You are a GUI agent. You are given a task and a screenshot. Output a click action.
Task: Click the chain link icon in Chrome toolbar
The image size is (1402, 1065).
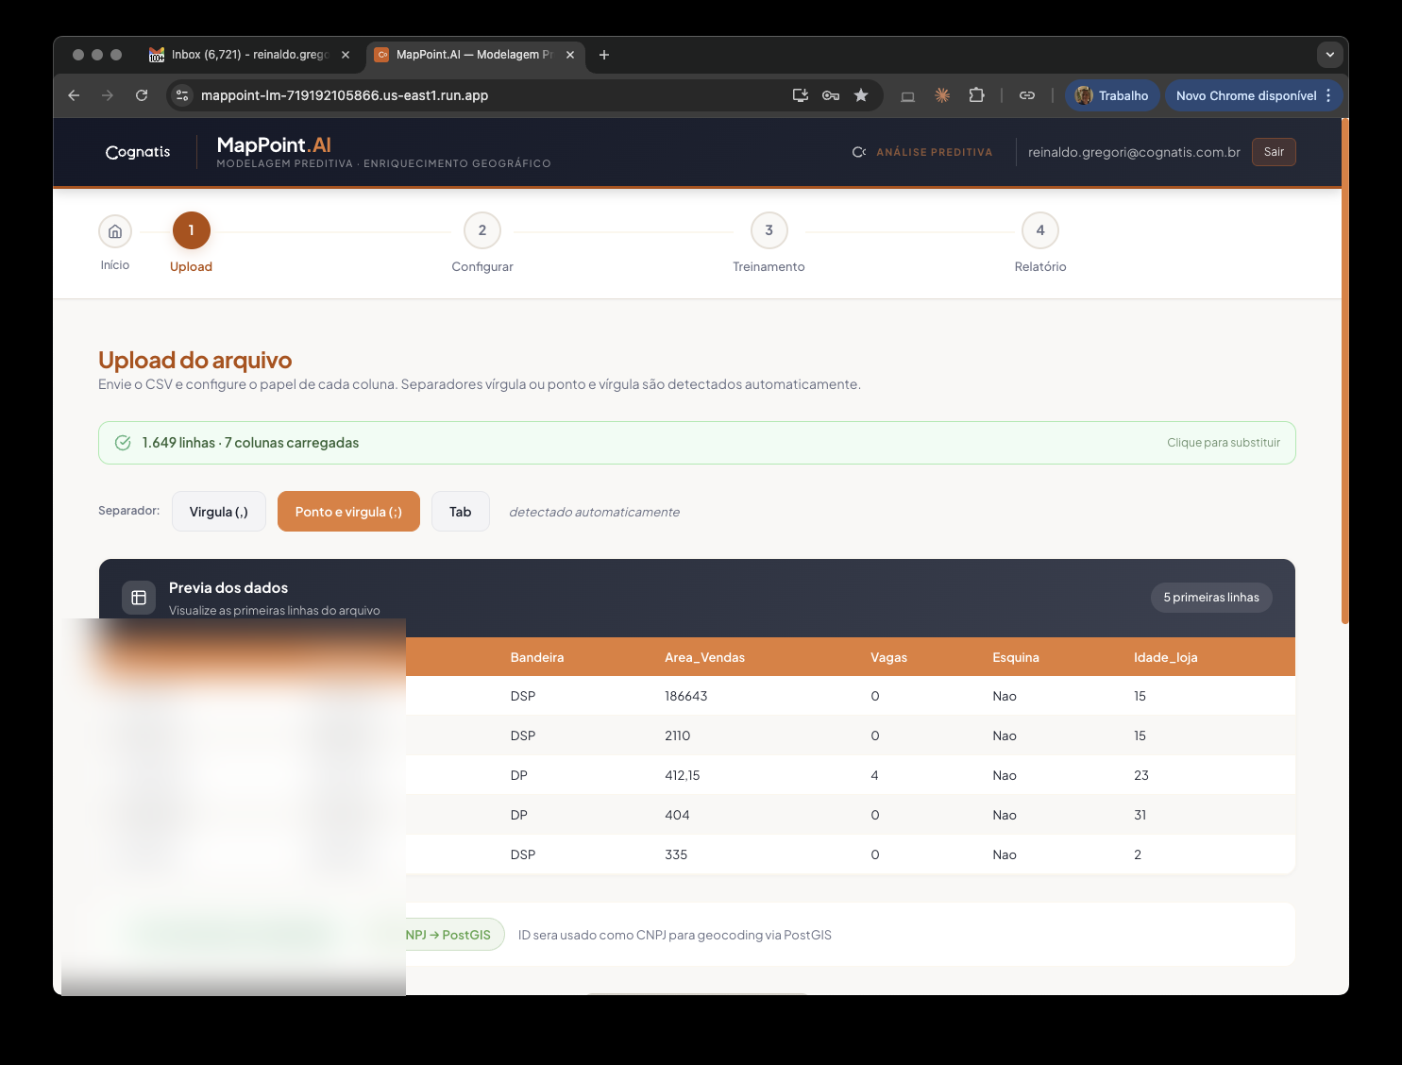(1027, 95)
